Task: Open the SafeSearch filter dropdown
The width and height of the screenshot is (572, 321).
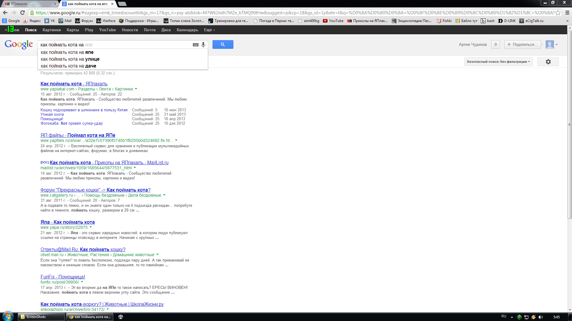Action: 498,62
